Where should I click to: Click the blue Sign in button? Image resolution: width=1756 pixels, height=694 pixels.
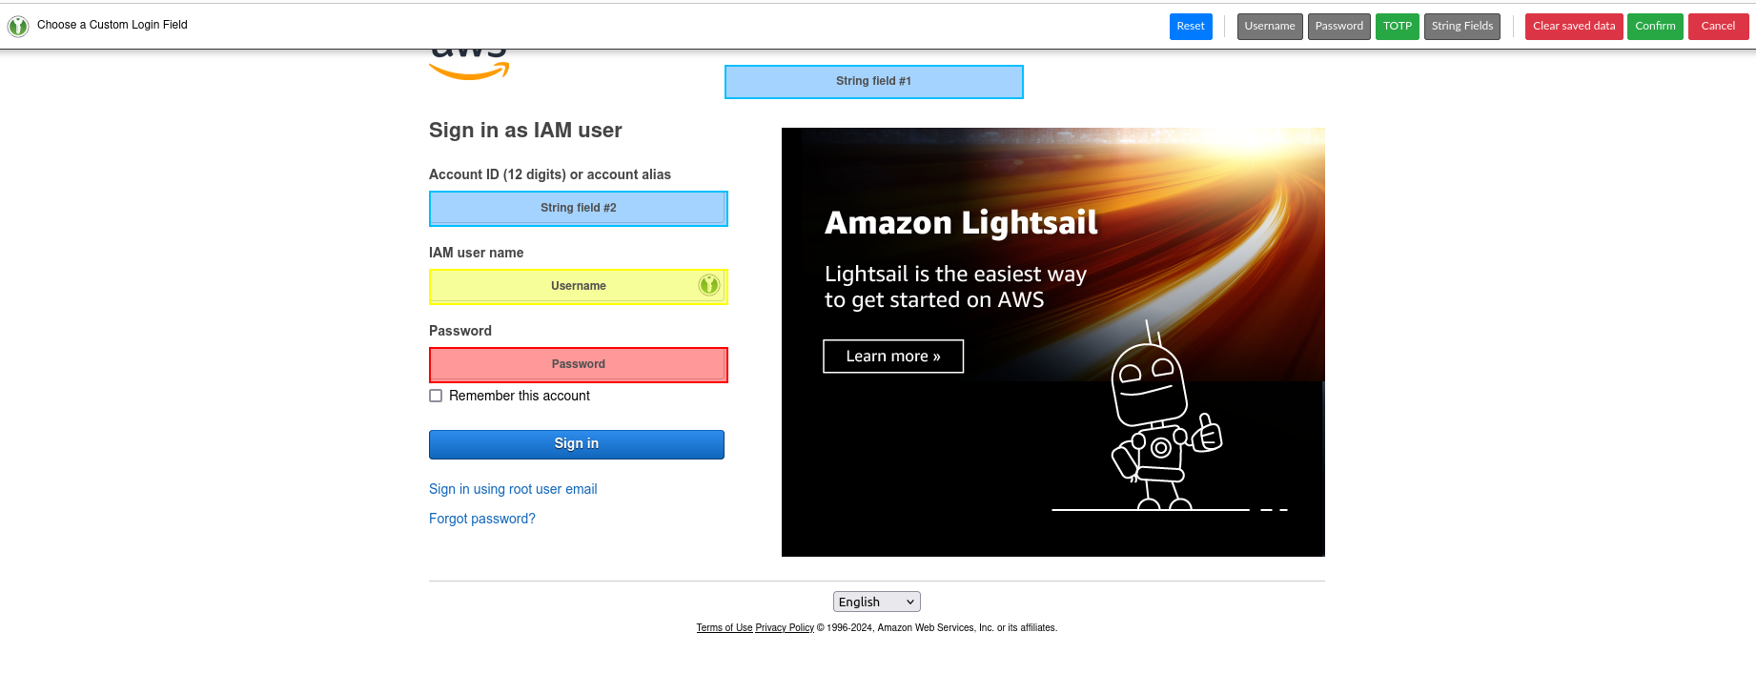point(577,444)
